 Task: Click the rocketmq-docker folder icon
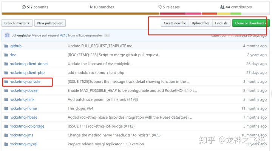(x=6, y=90)
